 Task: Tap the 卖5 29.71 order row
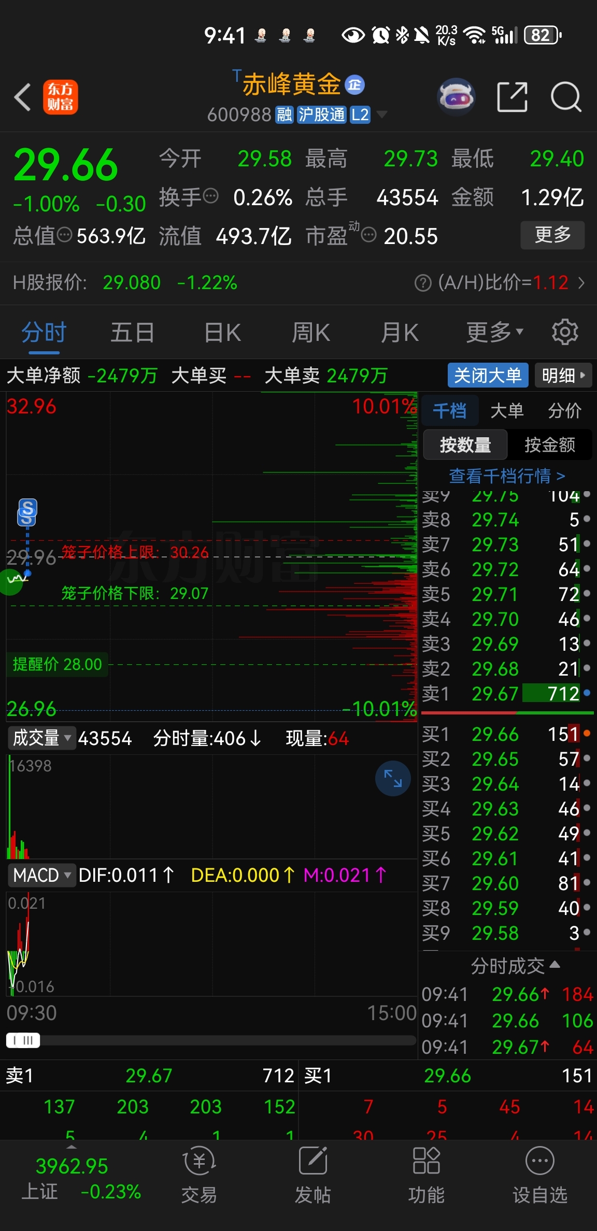(506, 594)
